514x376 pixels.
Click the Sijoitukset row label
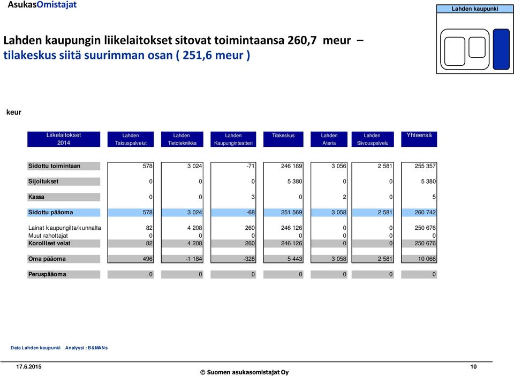pyautogui.click(x=64, y=182)
